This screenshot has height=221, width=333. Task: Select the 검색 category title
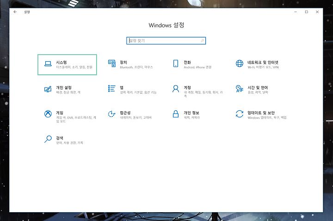pyautogui.click(x=60, y=138)
